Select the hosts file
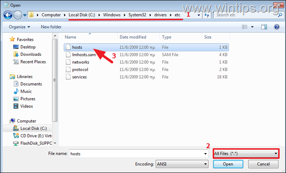This screenshot has height=173, width=286. 146,47
